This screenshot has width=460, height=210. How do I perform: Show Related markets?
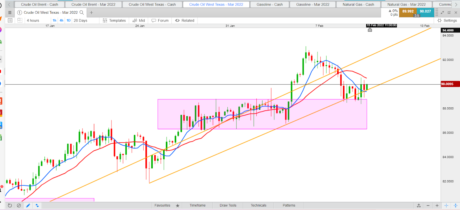pos(185,20)
